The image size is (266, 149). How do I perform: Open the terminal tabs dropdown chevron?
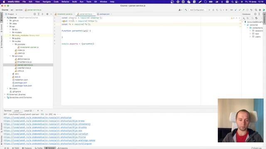click(42, 111)
